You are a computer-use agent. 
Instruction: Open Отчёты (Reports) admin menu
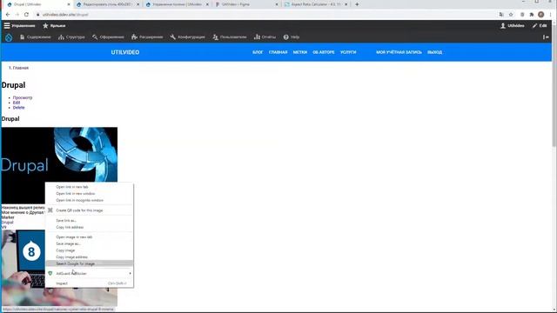(x=265, y=37)
